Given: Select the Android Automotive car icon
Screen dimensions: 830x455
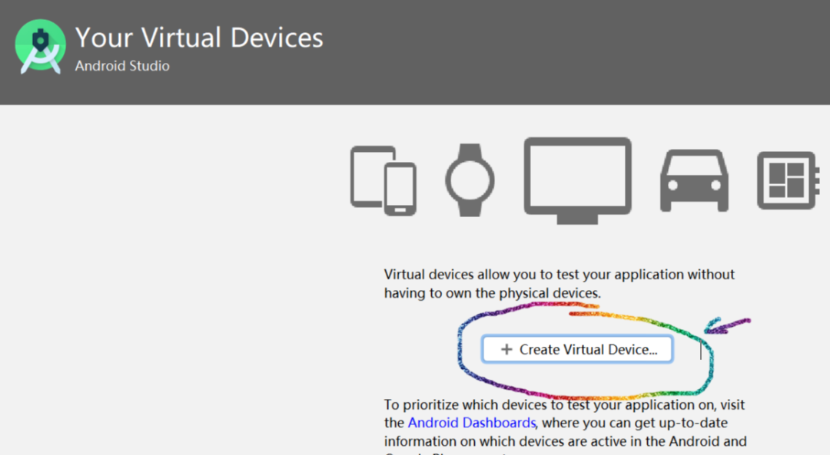Looking at the screenshot, I should point(694,181).
